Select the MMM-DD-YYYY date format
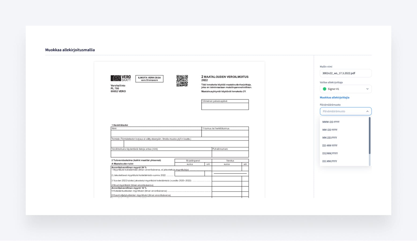 coord(331,122)
